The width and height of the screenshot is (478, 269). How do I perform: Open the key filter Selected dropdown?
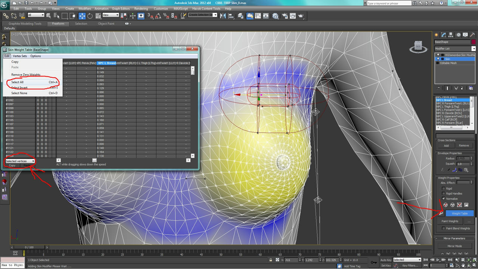coord(407,260)
